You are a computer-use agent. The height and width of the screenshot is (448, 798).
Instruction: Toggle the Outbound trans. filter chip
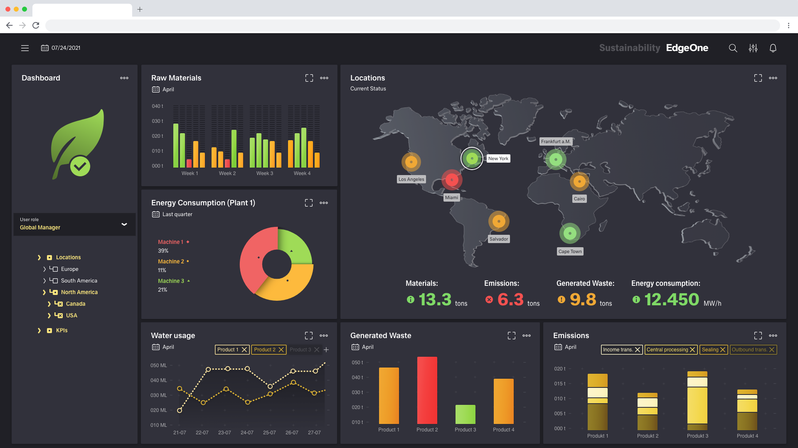point(749,350)
